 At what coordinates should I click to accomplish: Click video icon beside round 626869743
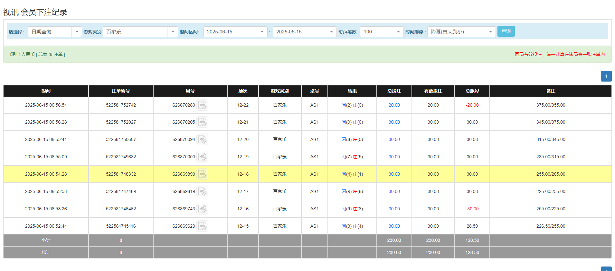(202, 209)
